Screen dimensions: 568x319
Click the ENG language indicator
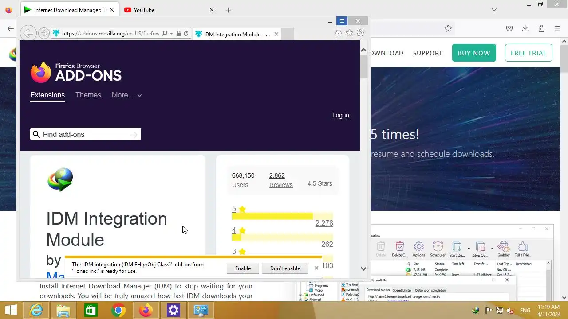click(525, 311)
